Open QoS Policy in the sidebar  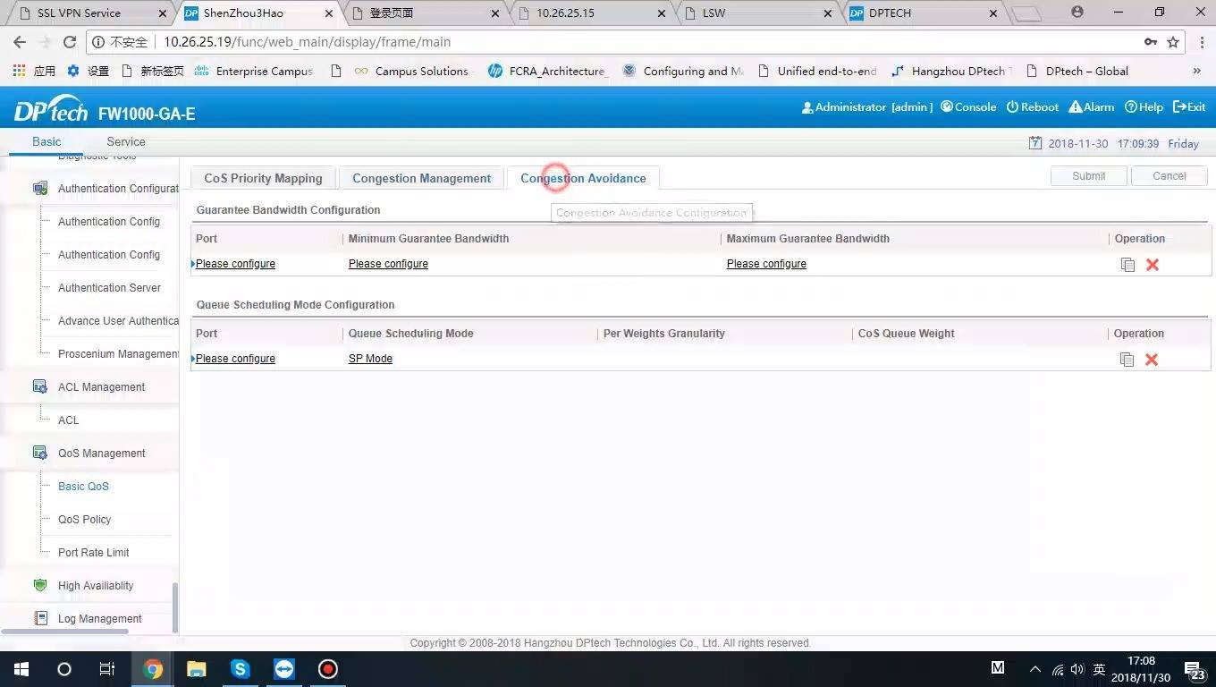(x=84, y=520)
